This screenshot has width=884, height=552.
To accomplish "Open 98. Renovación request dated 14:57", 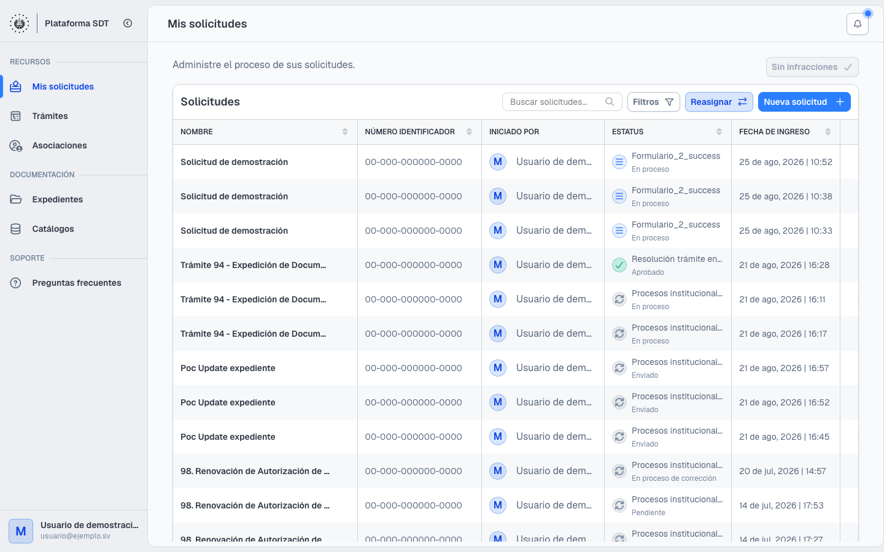I will click(x=255, y=471).
